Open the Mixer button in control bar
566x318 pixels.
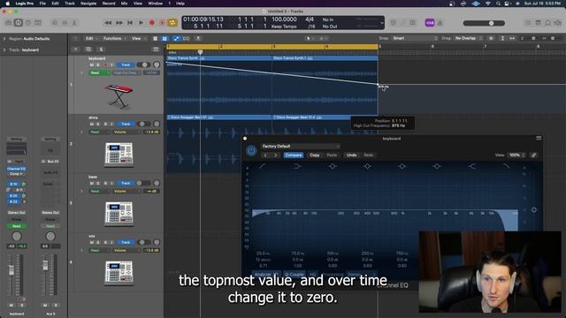65,23
